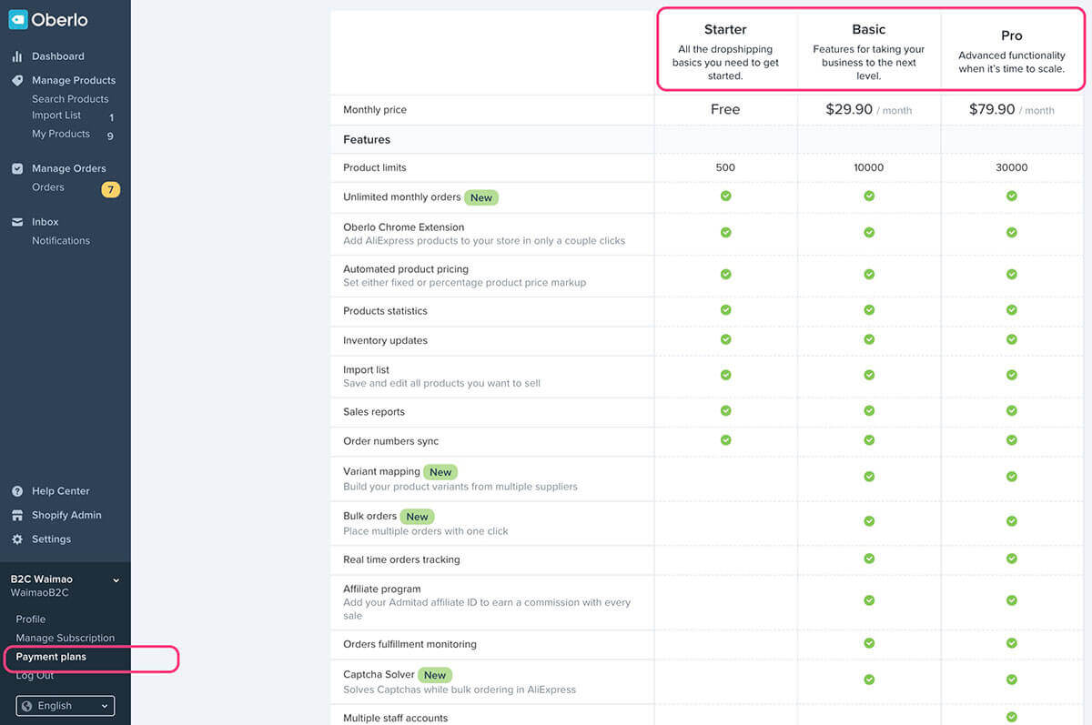Open Settings via the gear icon

(17, 539)
